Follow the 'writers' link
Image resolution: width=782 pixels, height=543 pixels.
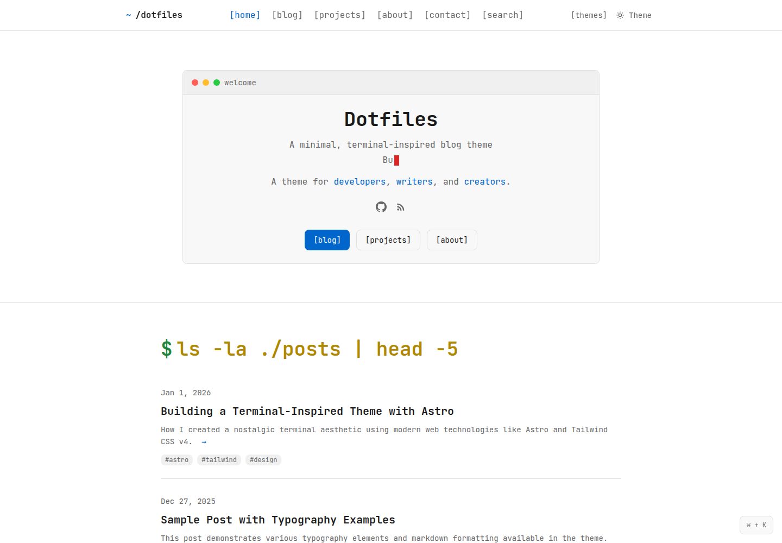click(x=414, y=182)
